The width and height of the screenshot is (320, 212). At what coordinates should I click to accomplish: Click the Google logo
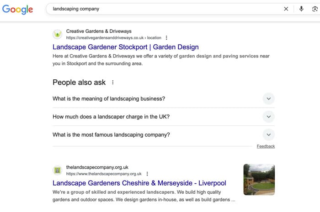click(17, 10)
